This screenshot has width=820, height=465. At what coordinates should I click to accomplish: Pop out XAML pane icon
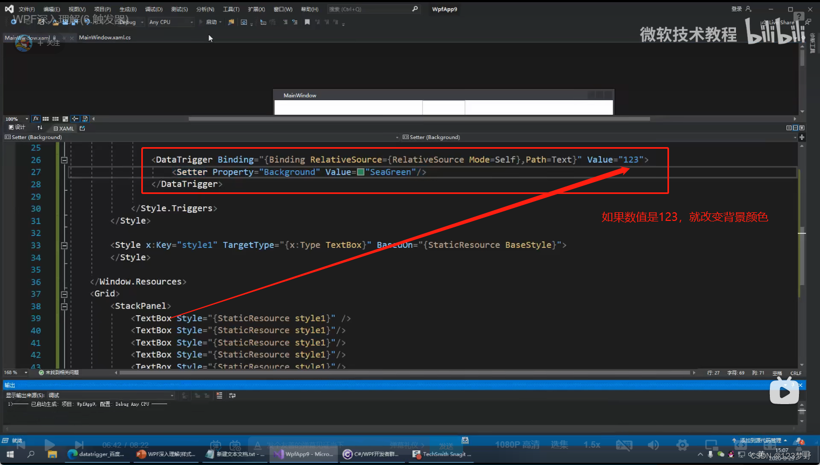(82, 128)
